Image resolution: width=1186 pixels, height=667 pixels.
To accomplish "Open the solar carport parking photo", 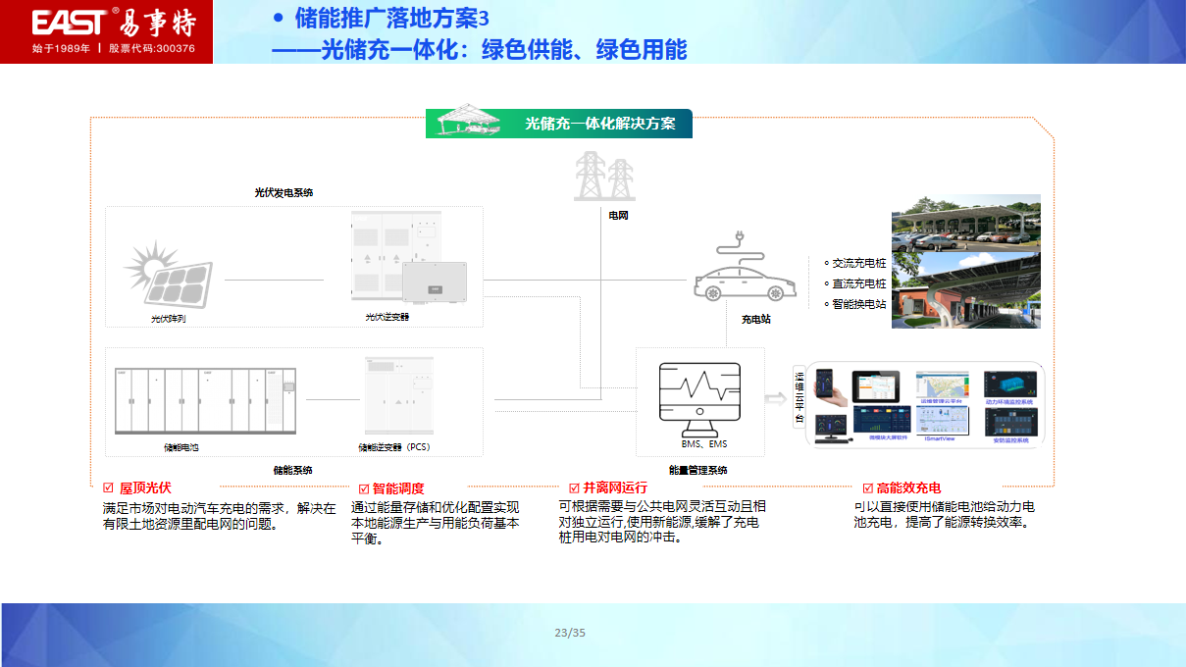I will coord(965,224).
